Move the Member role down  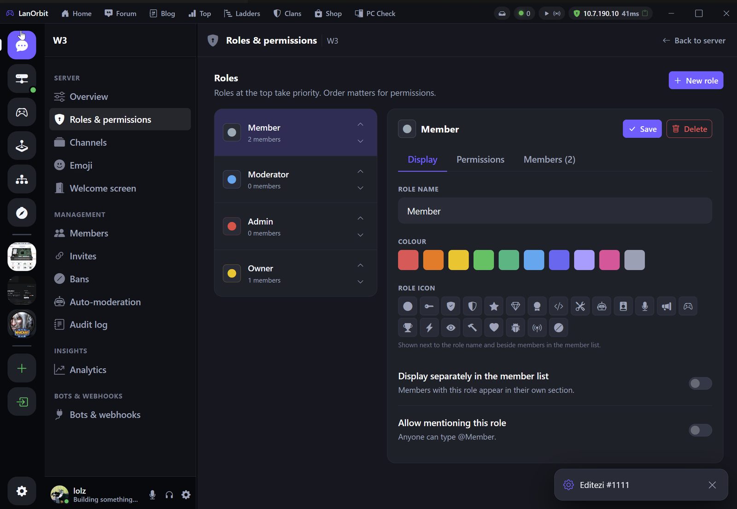click(361, 141)
